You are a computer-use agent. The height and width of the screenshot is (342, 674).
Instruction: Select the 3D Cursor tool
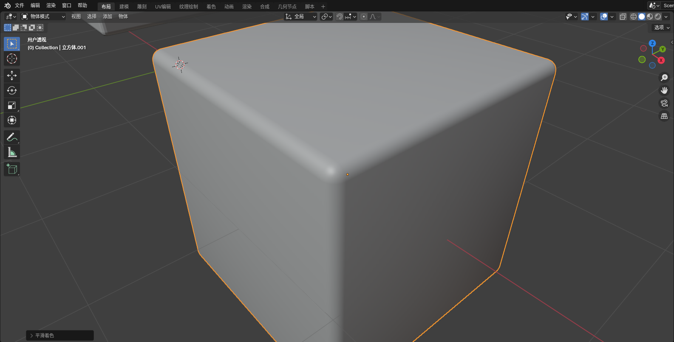pyautogui.click(x=12, y=59)
